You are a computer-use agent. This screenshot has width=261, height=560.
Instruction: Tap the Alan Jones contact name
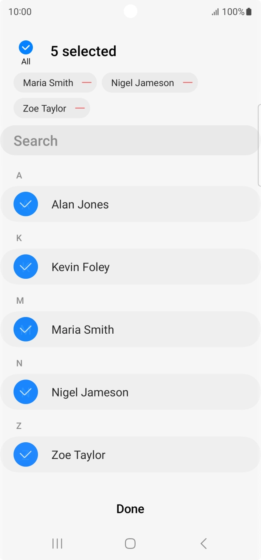80,204
